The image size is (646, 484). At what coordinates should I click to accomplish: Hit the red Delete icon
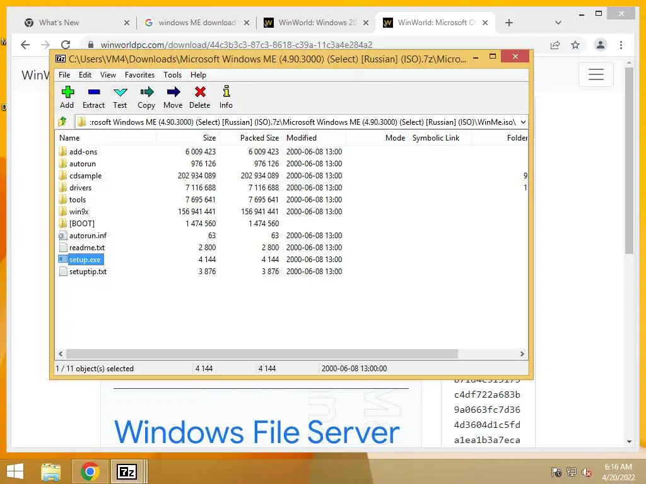[x=200, y=92]
